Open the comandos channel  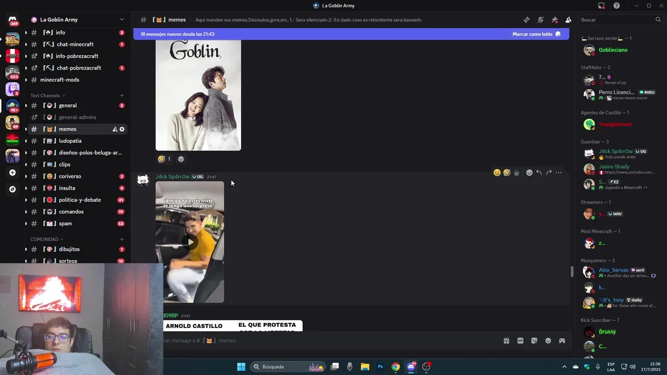pyautogui.click(x=78, y=211)
